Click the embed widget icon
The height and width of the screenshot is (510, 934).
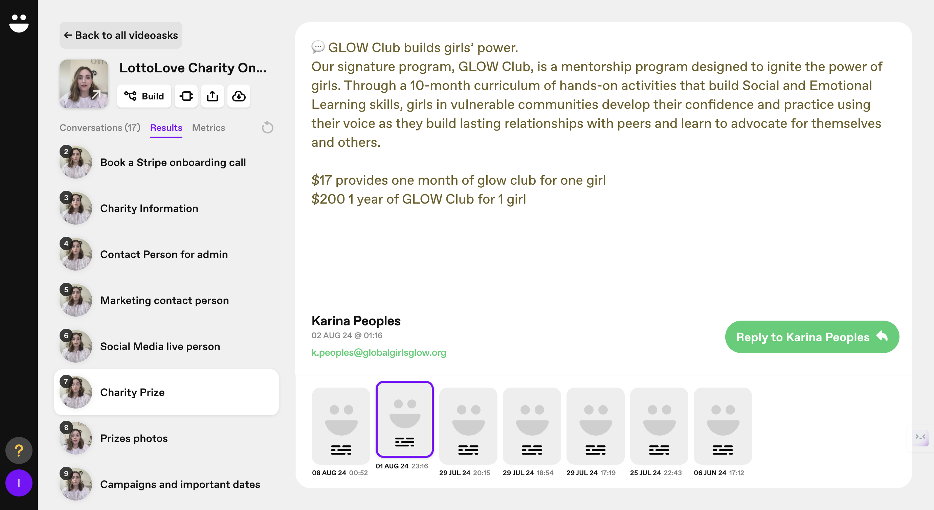tap(186, 96)
